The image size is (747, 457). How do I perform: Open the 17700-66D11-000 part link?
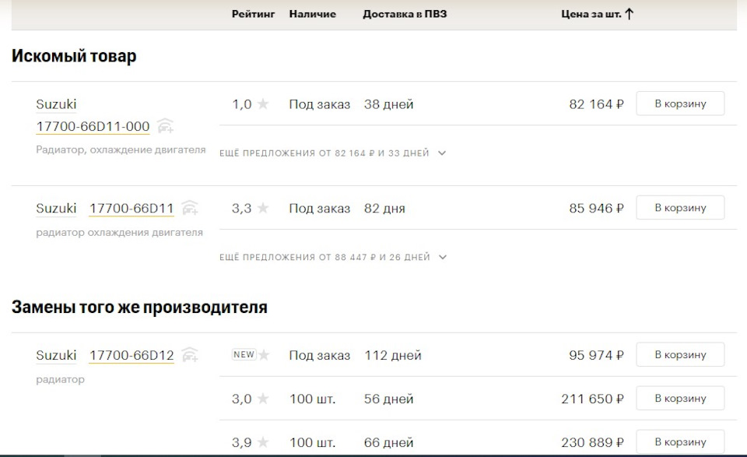tap(93, 126)
